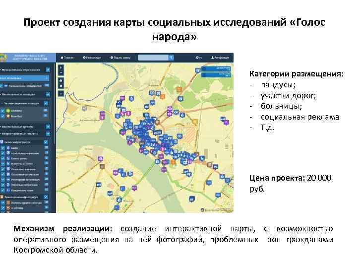Toggle the Бизнес-центры layer checkbox
This screenshot has height=268, width=357.
(2, 158)
